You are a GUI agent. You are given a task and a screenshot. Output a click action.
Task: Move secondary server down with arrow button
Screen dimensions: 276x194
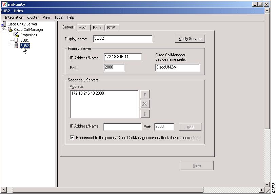click(145, 114)
